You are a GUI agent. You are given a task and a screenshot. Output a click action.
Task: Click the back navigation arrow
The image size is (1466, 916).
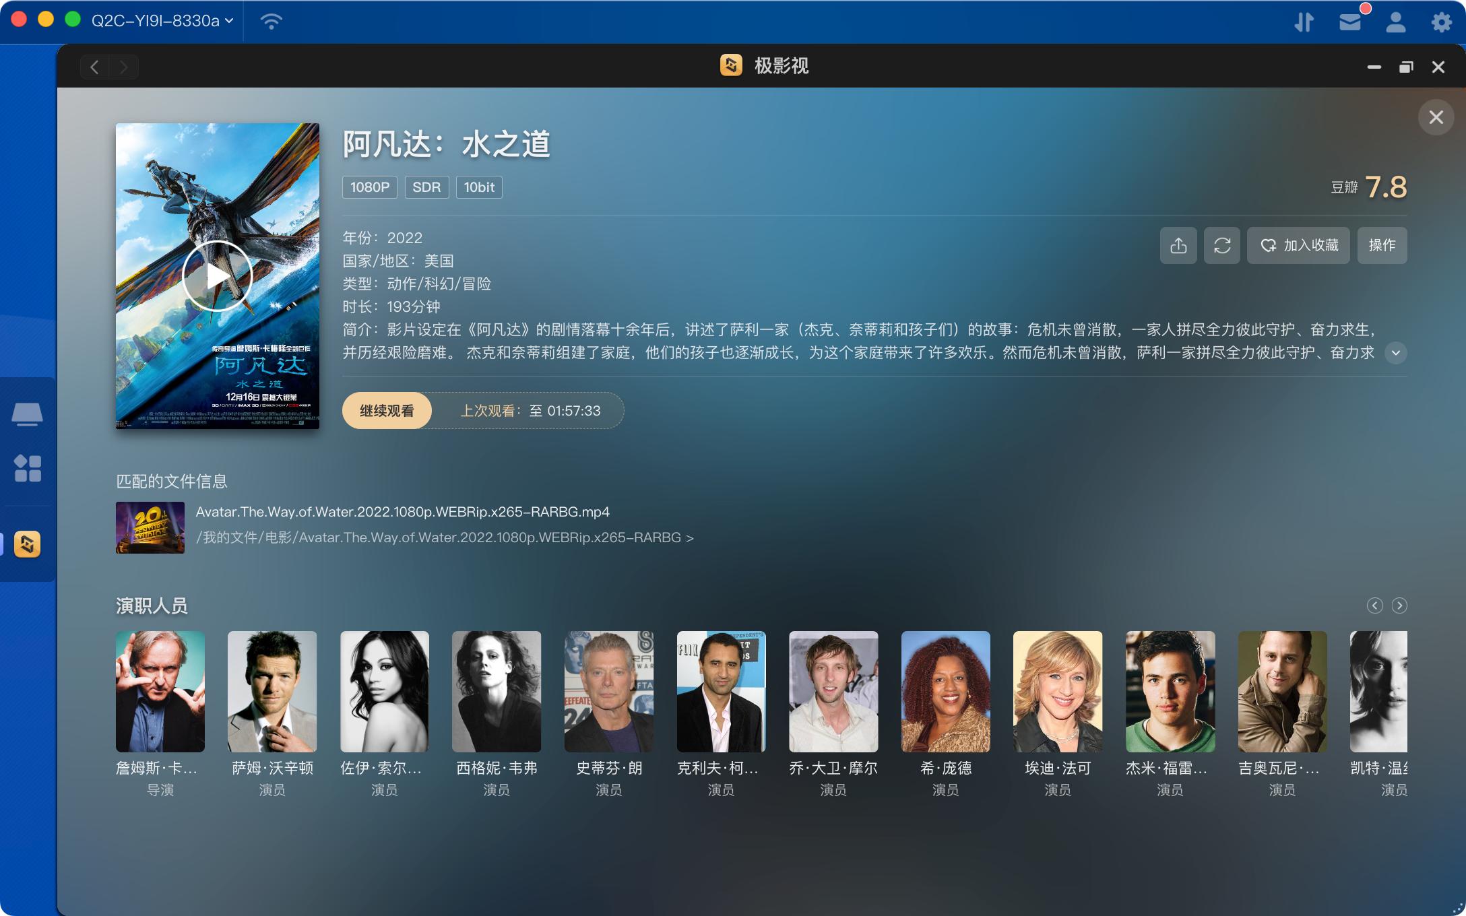pyautogui.click(x=94, y=66)
